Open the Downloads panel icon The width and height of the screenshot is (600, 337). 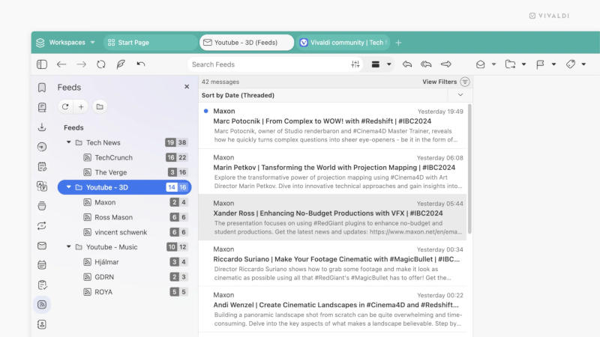pyautogui.click(x=42, y=127)
